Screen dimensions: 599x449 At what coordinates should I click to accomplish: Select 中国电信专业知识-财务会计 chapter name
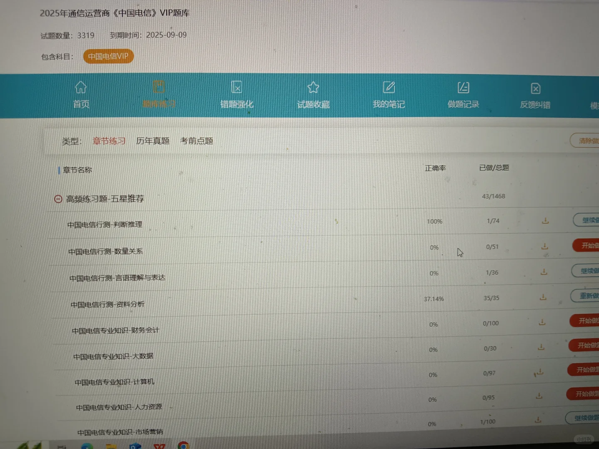point(116,331)
